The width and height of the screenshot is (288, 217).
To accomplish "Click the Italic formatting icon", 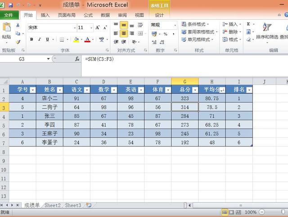I will coord(39,40).
